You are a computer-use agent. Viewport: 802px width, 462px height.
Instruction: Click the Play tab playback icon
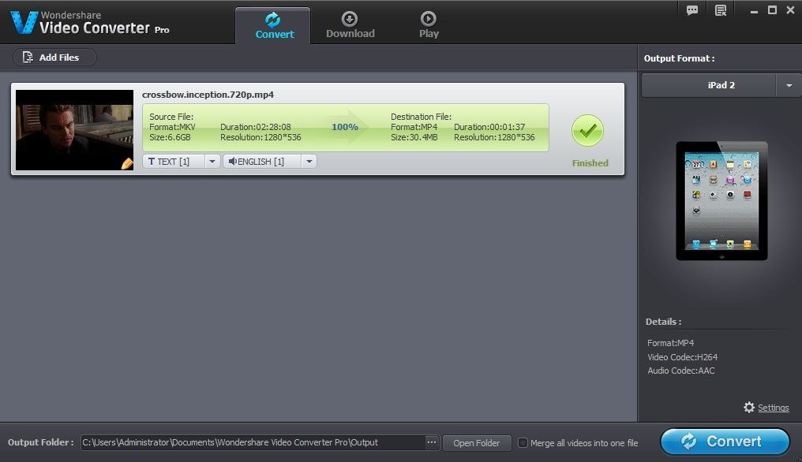point(428,20)
